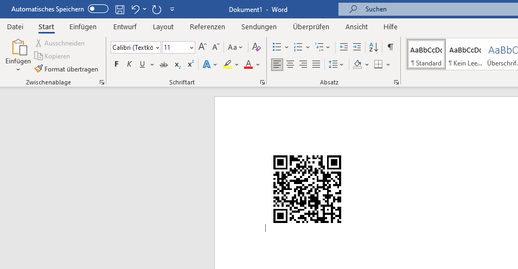Viewport: 518px width, 269px height.
Task: Toggle Automatisches Speichern switch
Action: 98,9
